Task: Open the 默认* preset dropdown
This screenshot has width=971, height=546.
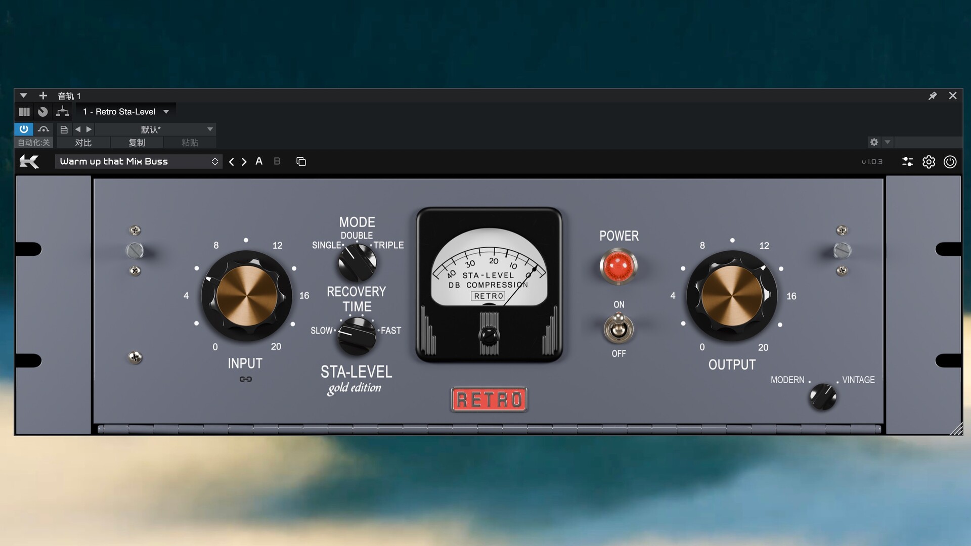Action: tap(156, 129)
